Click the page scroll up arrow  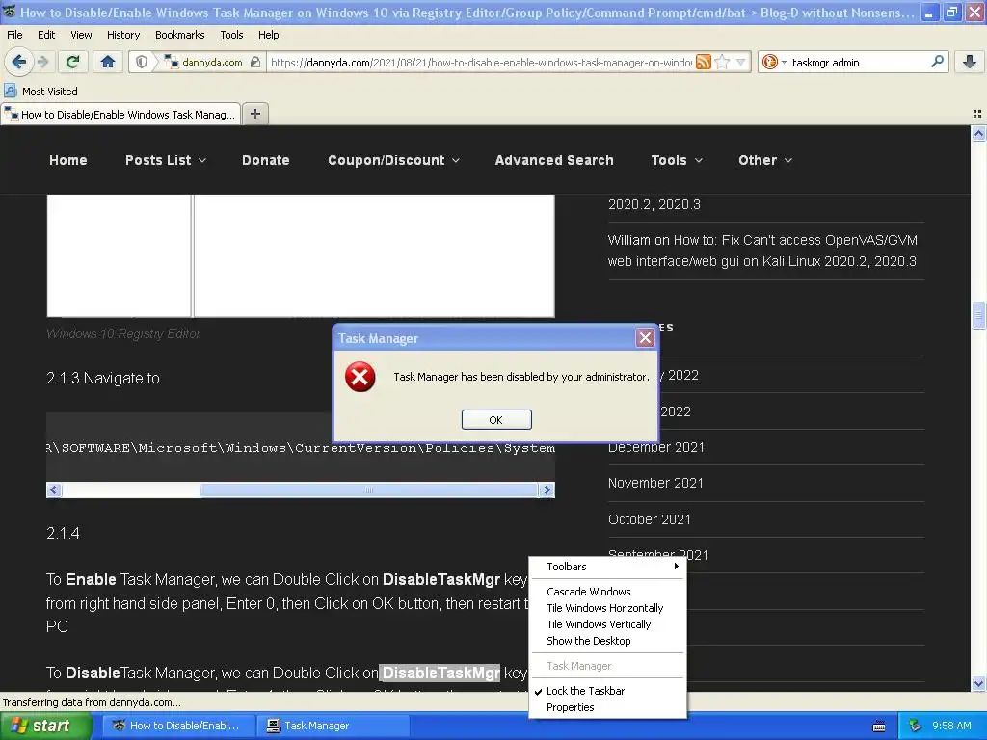[x=978, y=133]
